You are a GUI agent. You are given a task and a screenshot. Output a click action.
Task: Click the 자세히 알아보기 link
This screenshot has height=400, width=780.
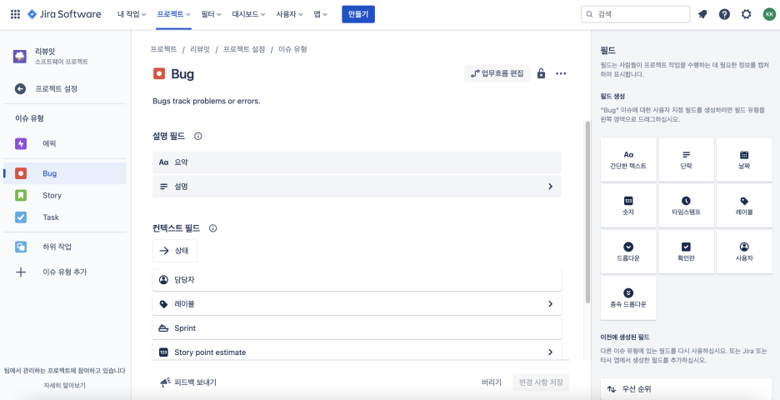click(x=65, y=386)
